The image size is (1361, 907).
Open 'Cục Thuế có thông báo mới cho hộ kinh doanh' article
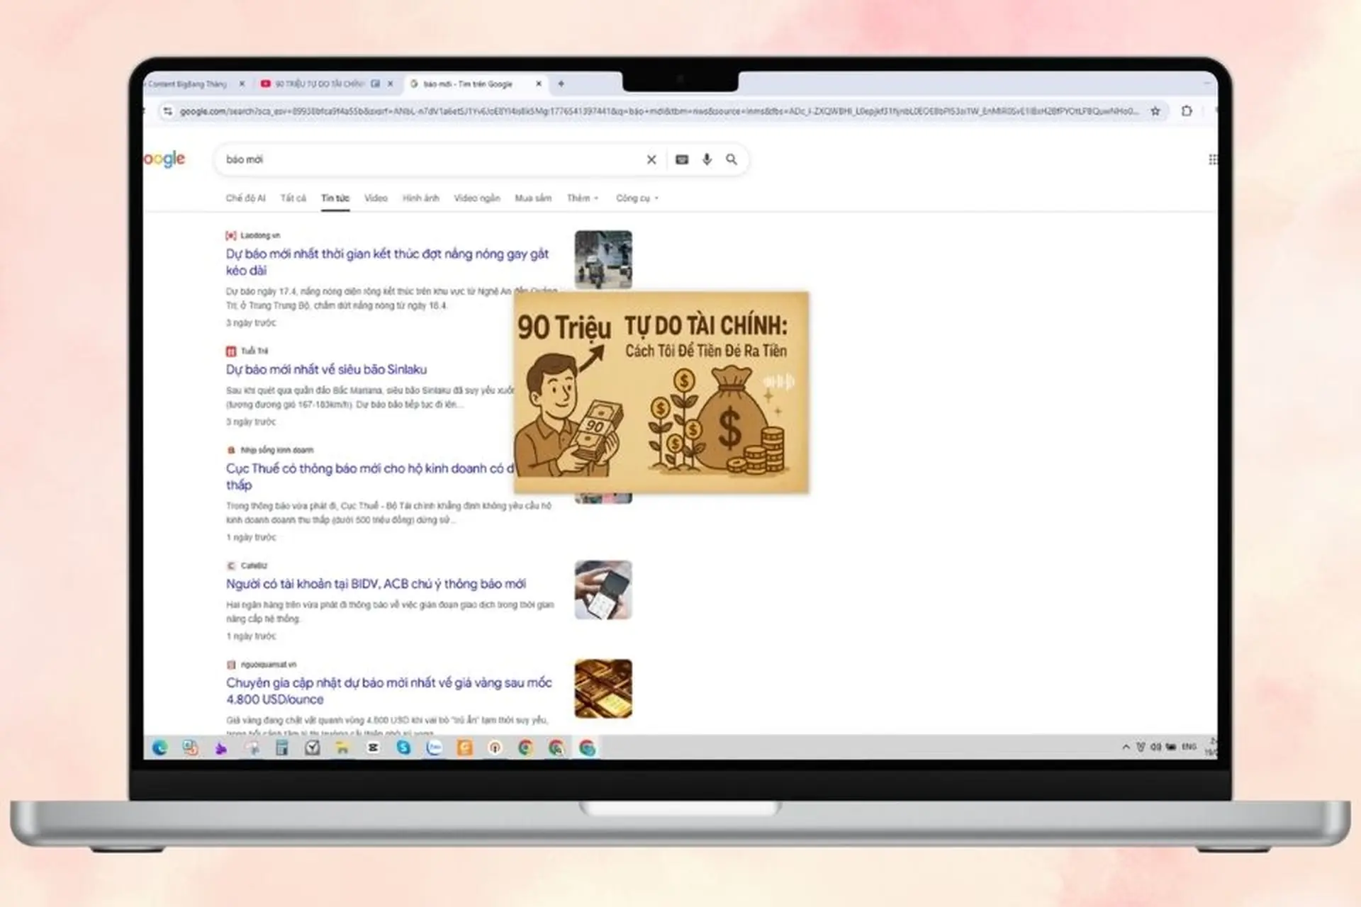369,476
